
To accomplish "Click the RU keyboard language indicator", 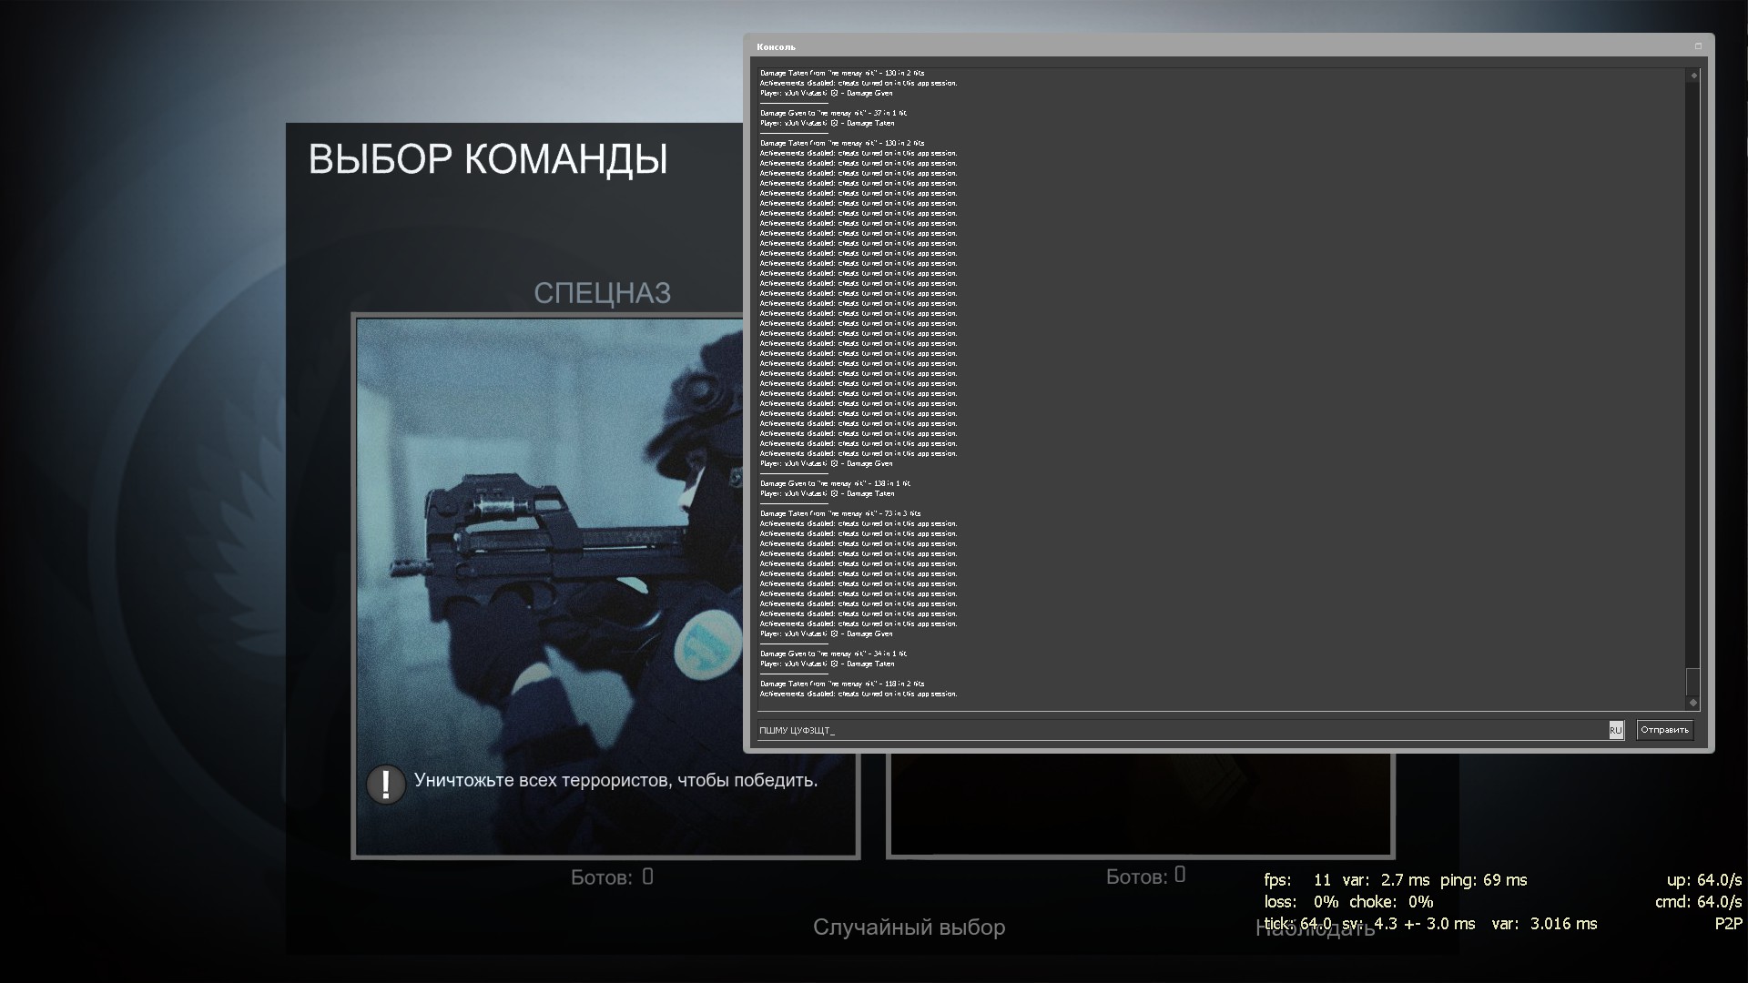I will [x=1615, y=730].
